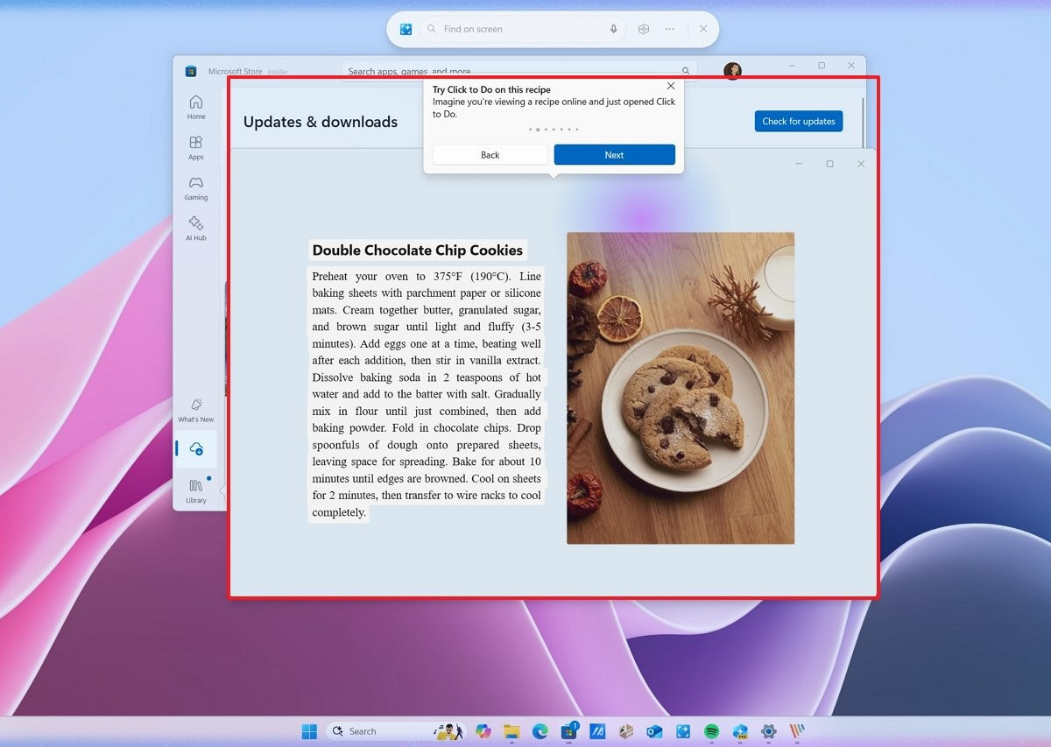Open Outlook from the taskbar
This screenshot has height=747, width=1051.
coord(653,730)
